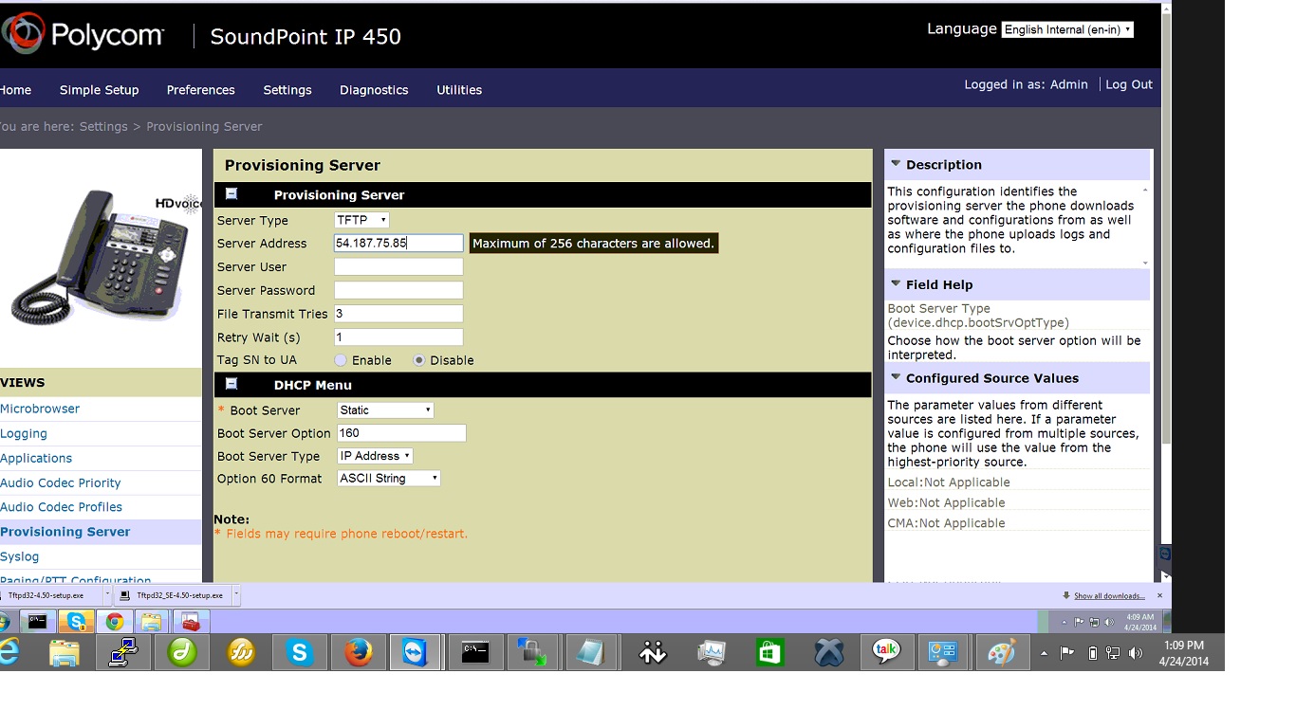Open the Home menu
The height and width of the screenshot is (728, 1296).
[15, 90]
